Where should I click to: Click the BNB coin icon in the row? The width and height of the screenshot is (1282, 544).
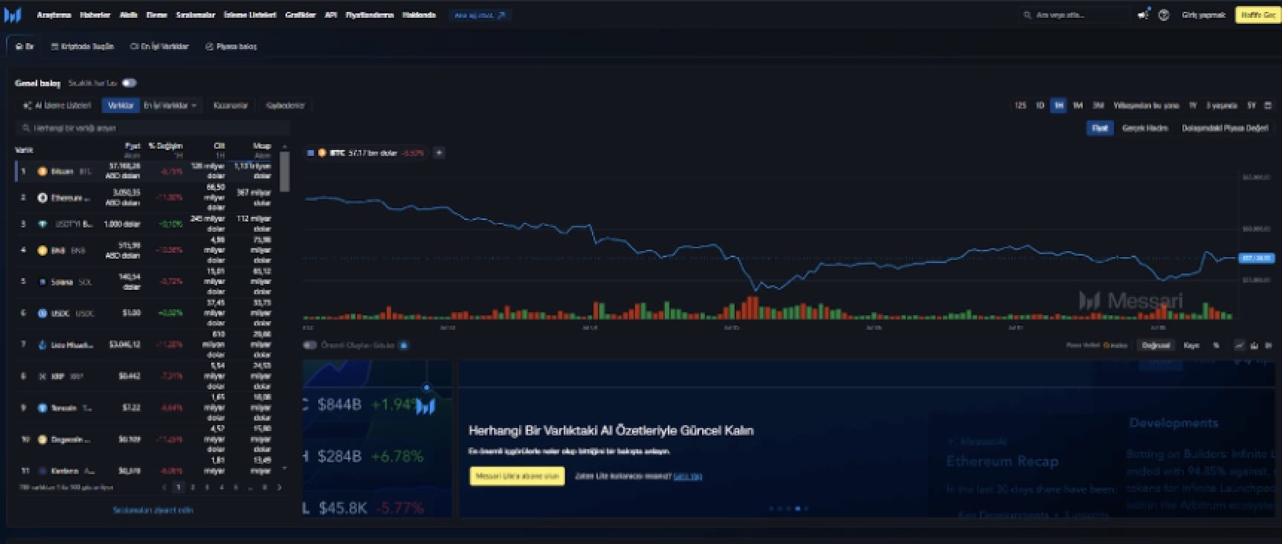42,250
